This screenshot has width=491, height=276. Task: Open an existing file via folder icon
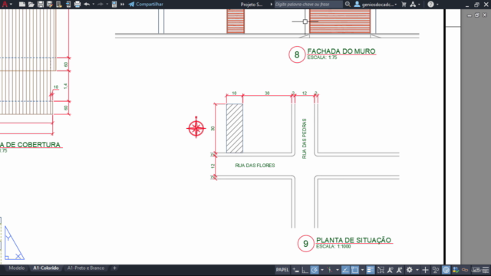pyautogui.click(x=31, y=4)
